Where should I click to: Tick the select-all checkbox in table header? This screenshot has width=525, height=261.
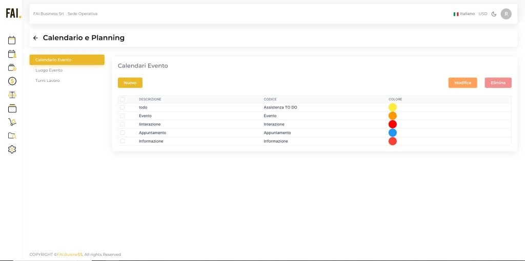click(123, 99)
